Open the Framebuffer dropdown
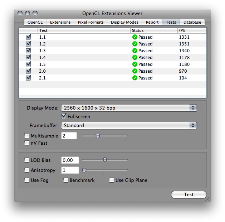This screenshot has width=225, height=222. click(129, 125)
